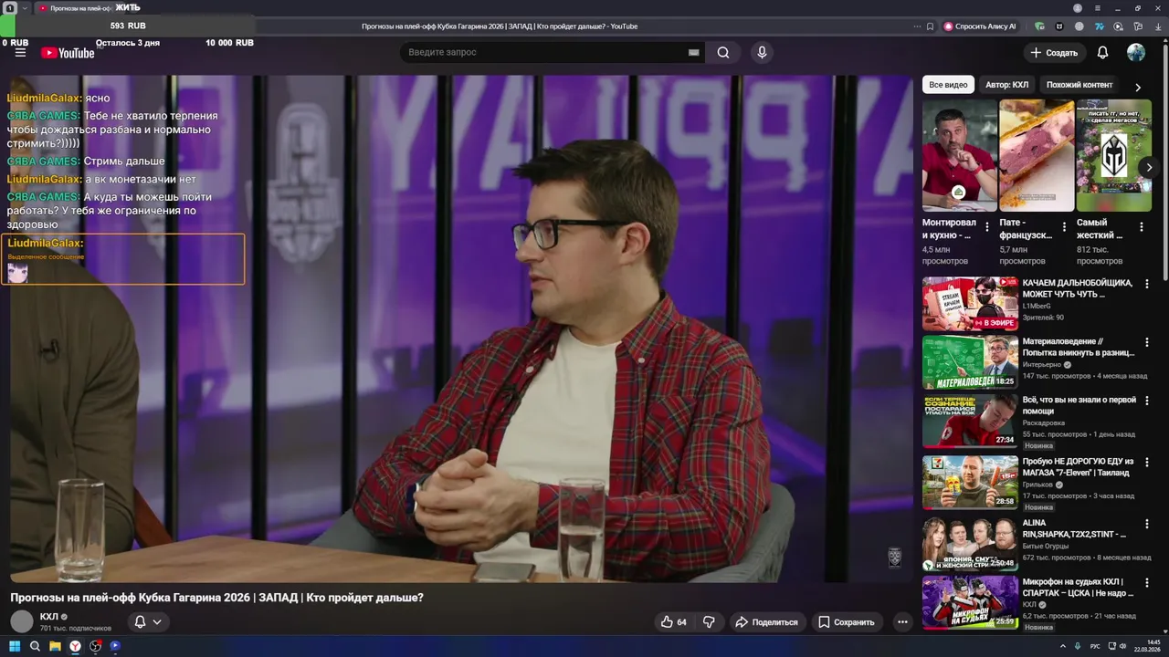Select the Автор: КХЛ chip
The image size is (1169, 657).
click(1006, 85)
